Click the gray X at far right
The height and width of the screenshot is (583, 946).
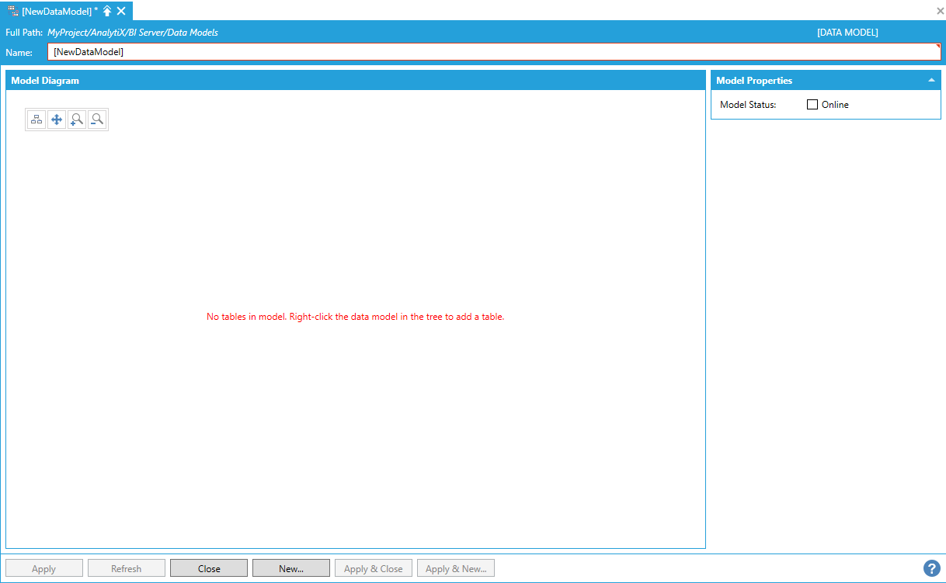pos(940,11)
